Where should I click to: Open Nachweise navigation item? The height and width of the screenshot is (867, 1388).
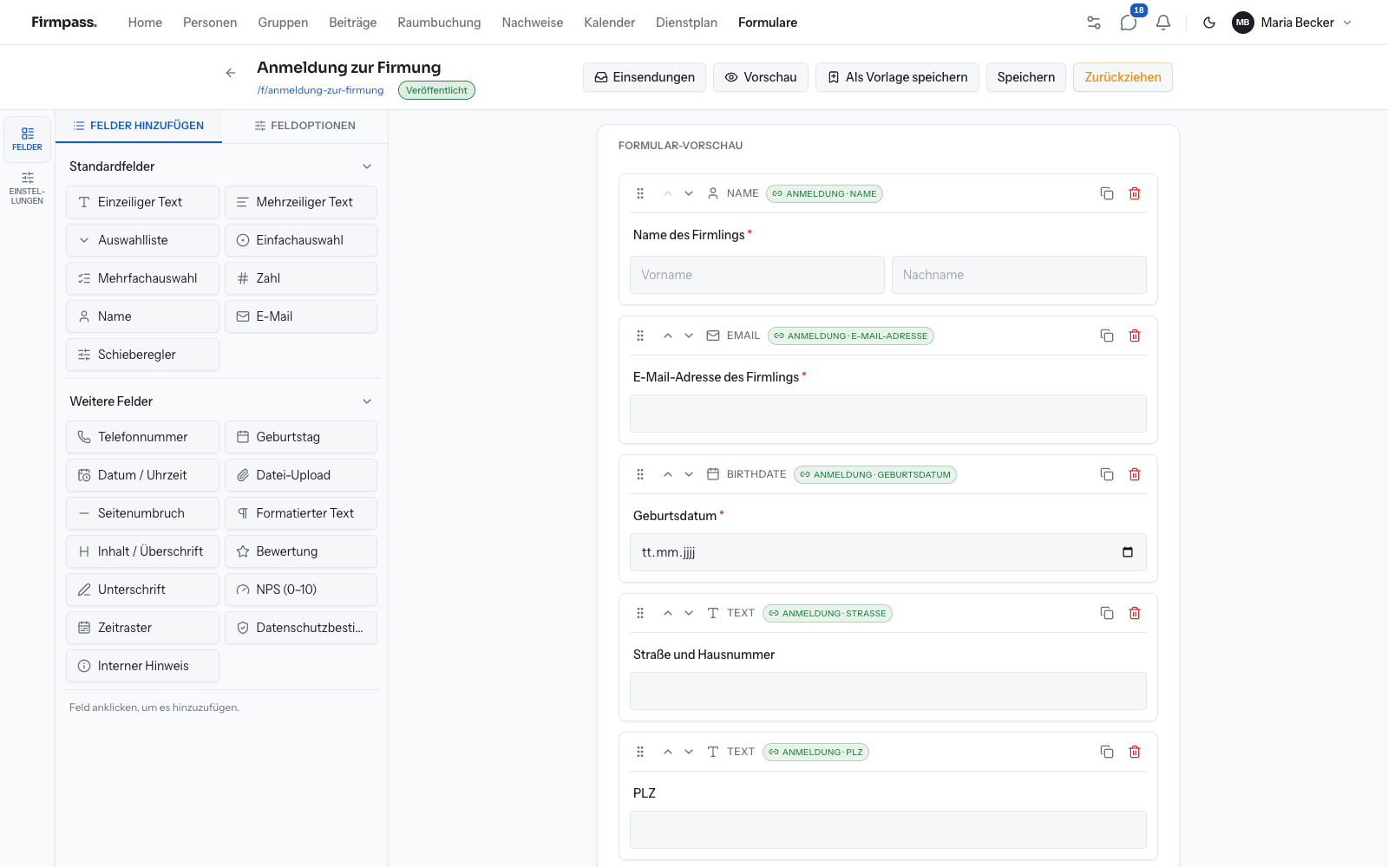pos(532,23)
